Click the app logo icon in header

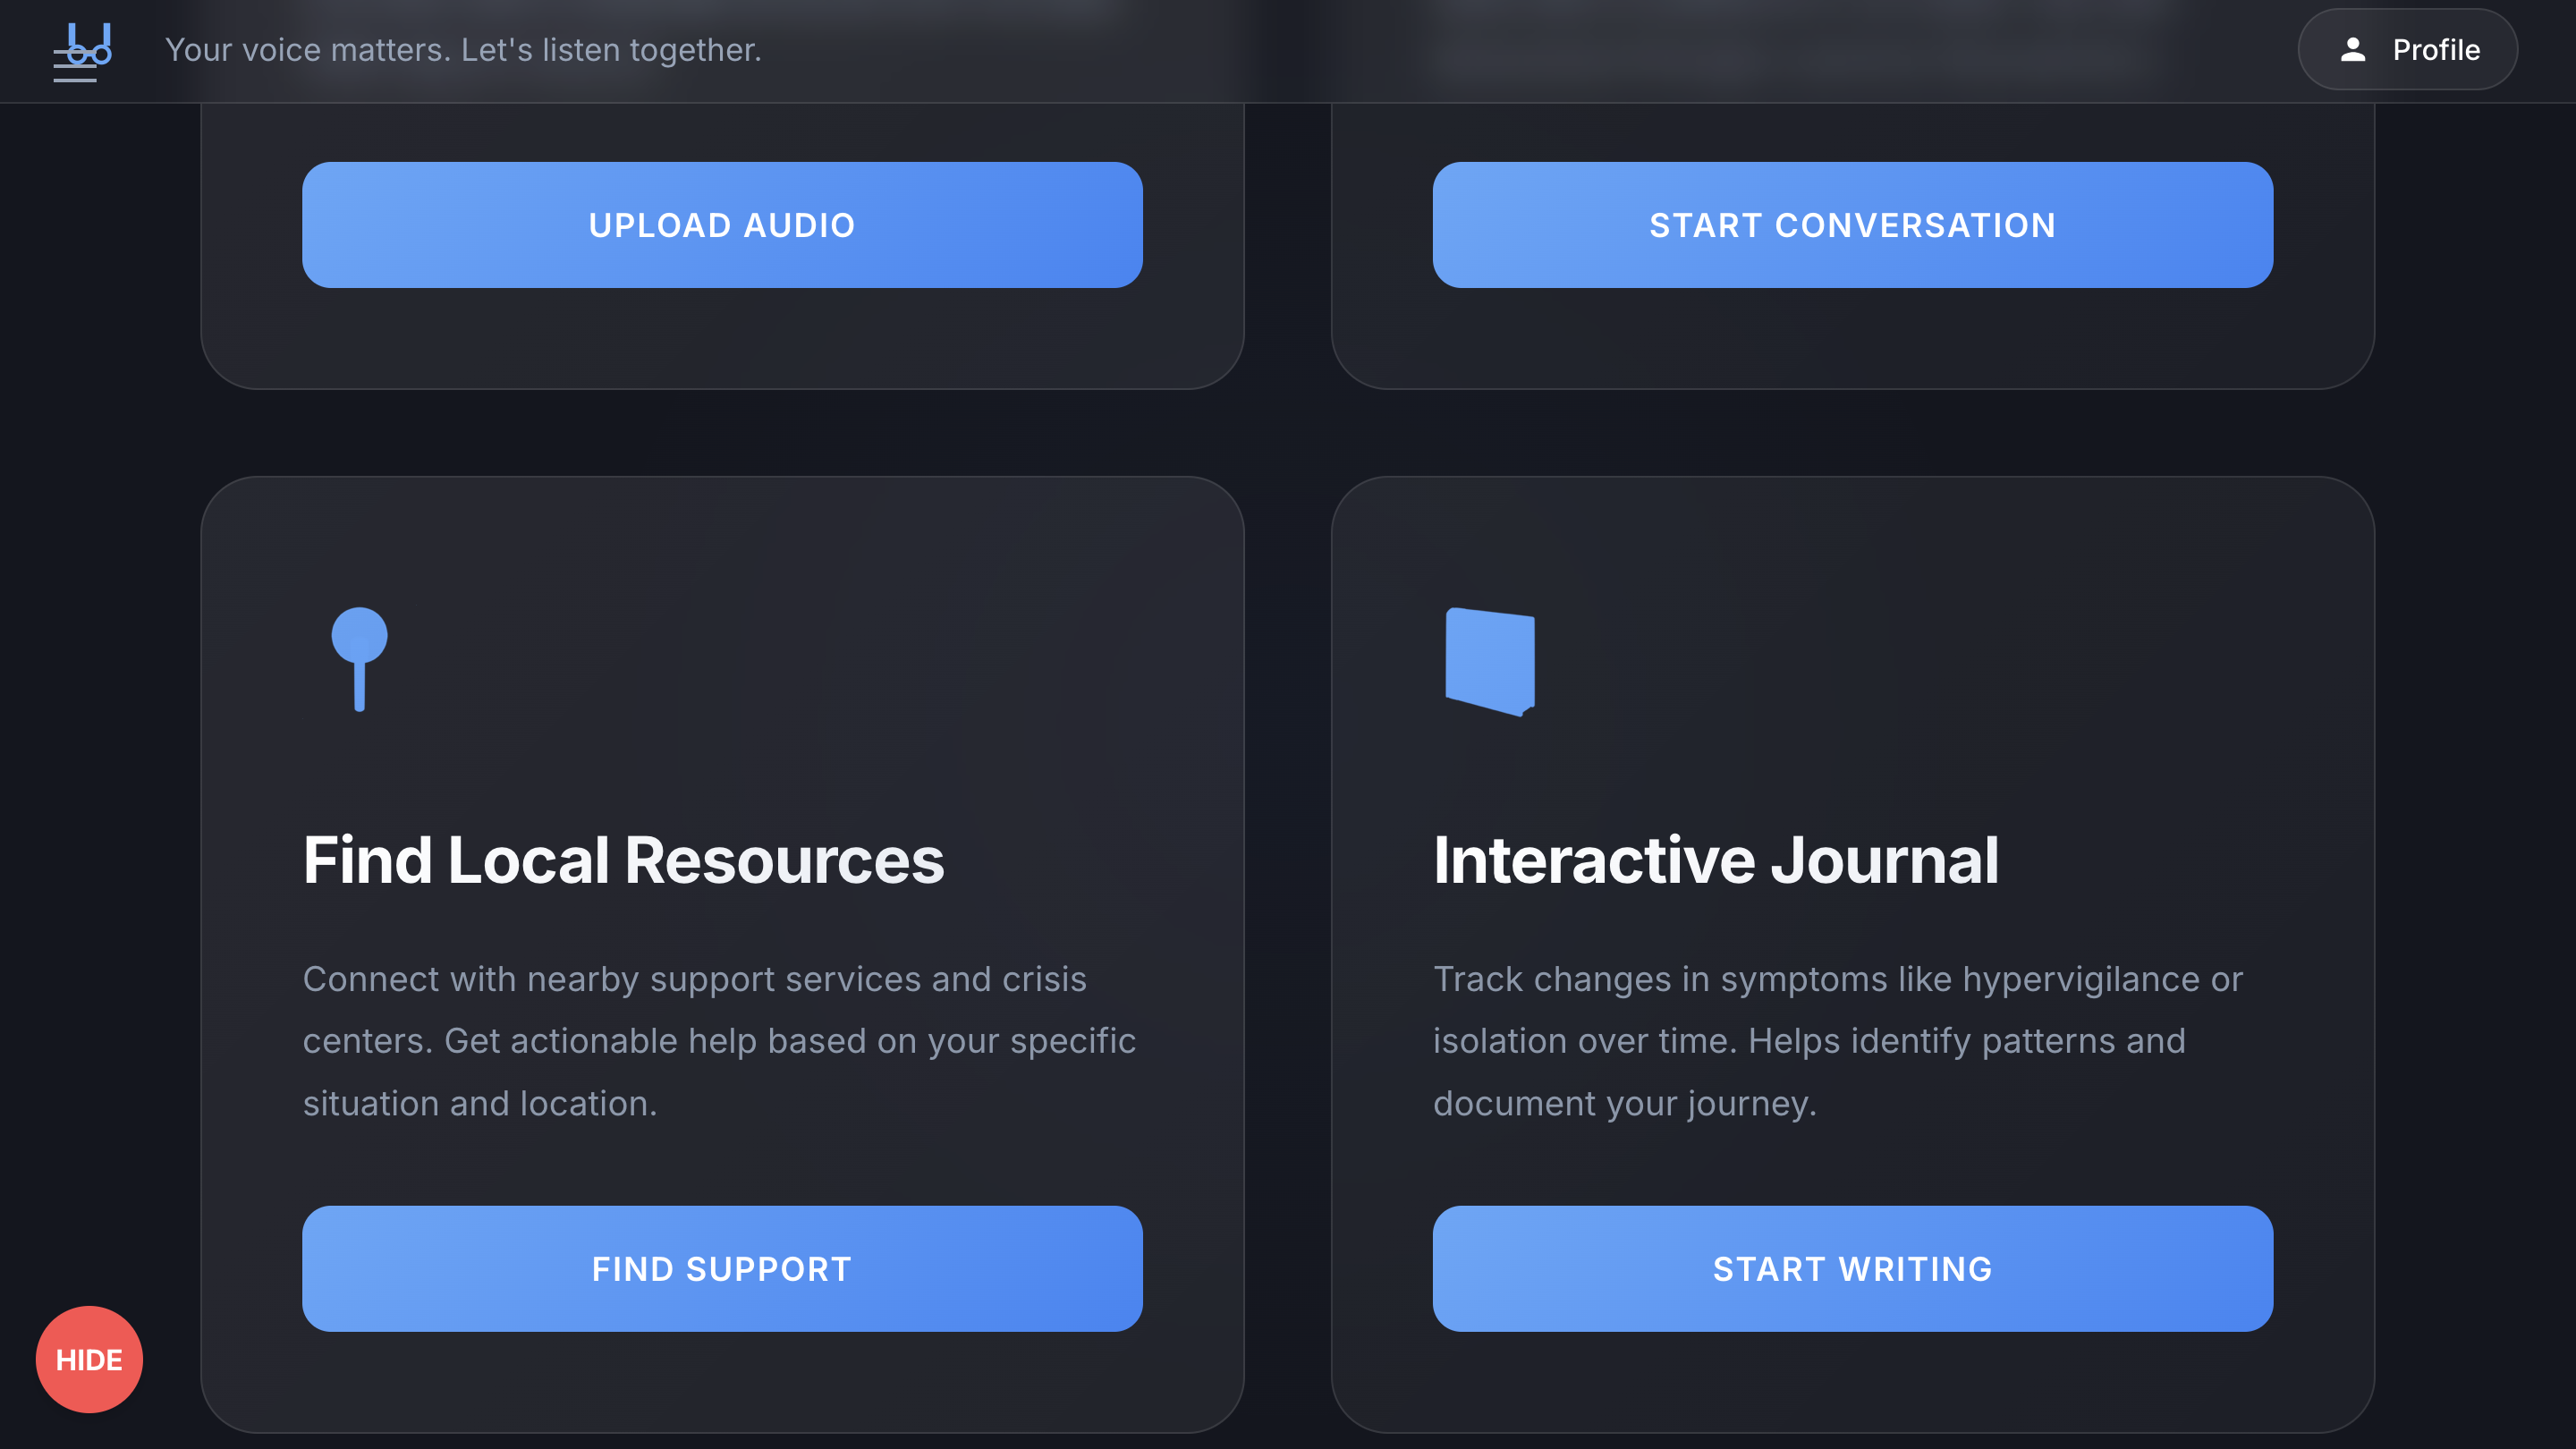82,50
